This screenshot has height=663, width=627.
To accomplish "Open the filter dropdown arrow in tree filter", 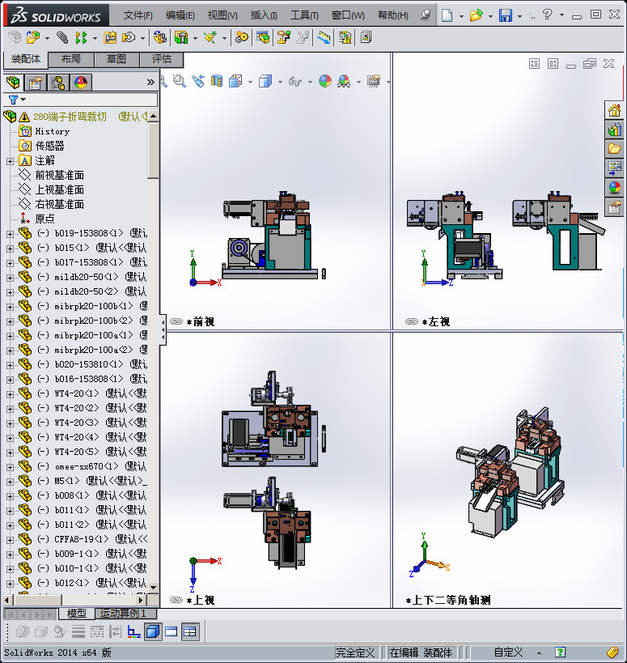I will (x=23, y=100).
